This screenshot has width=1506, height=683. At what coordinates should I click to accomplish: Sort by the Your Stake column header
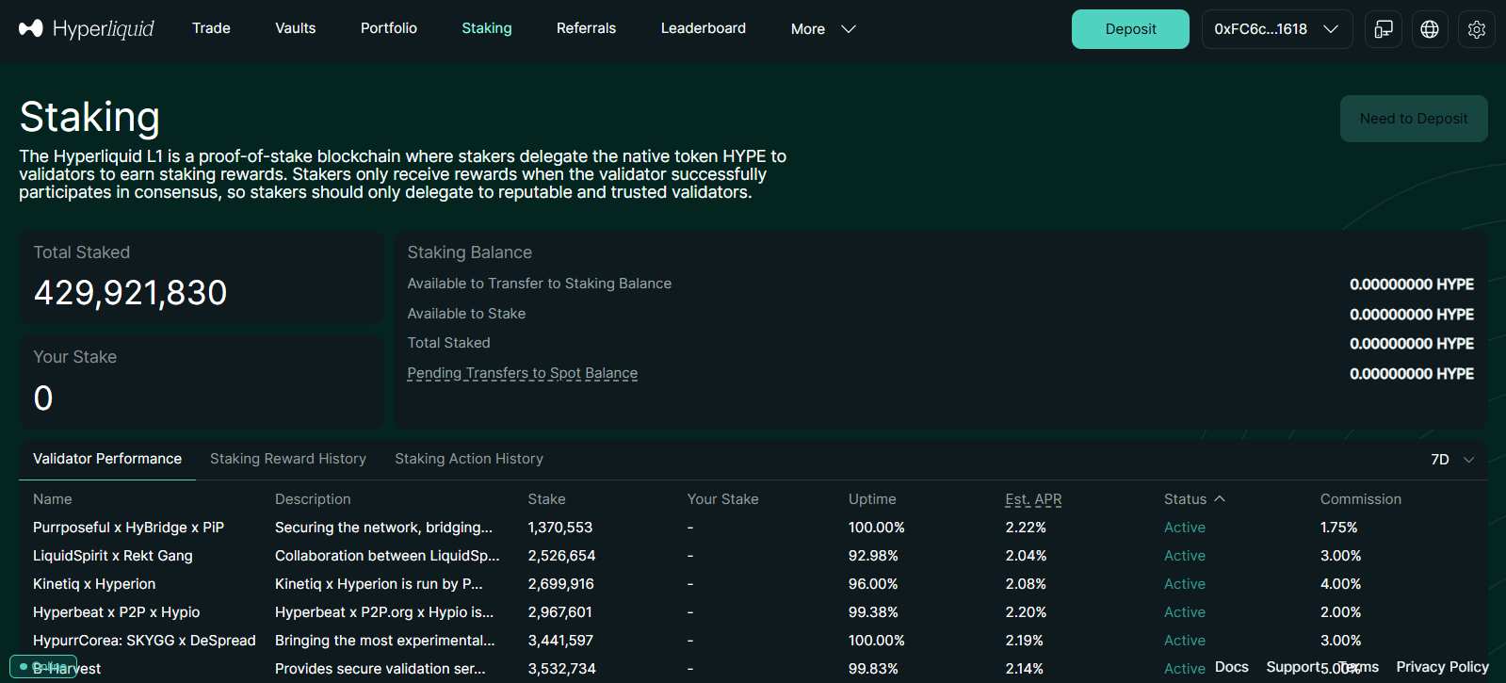pyautogui.click(x=723, y=499)
